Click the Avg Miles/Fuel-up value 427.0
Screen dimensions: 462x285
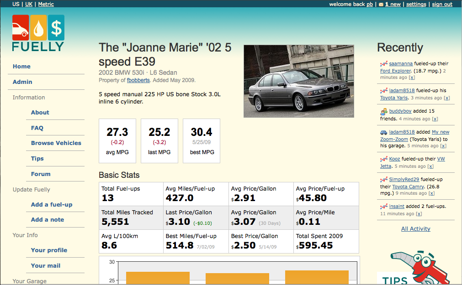click(x=180, y=198)
